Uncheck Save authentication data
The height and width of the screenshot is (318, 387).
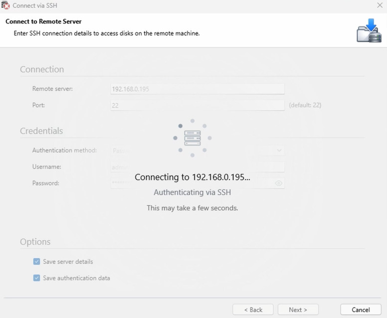click(36, 278)
